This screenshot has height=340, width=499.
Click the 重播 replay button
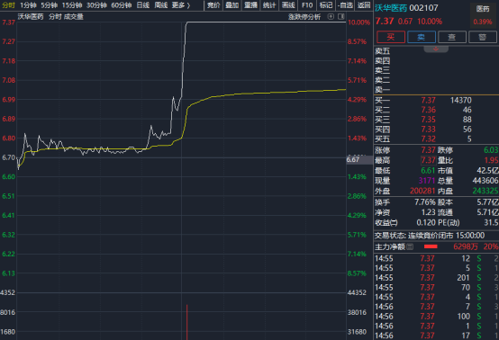coord(250,5)
